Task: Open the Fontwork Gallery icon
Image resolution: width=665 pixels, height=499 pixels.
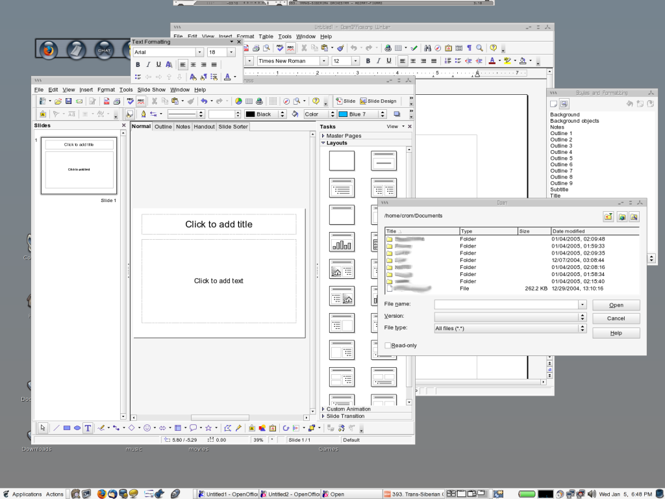Action: [251, 428]
